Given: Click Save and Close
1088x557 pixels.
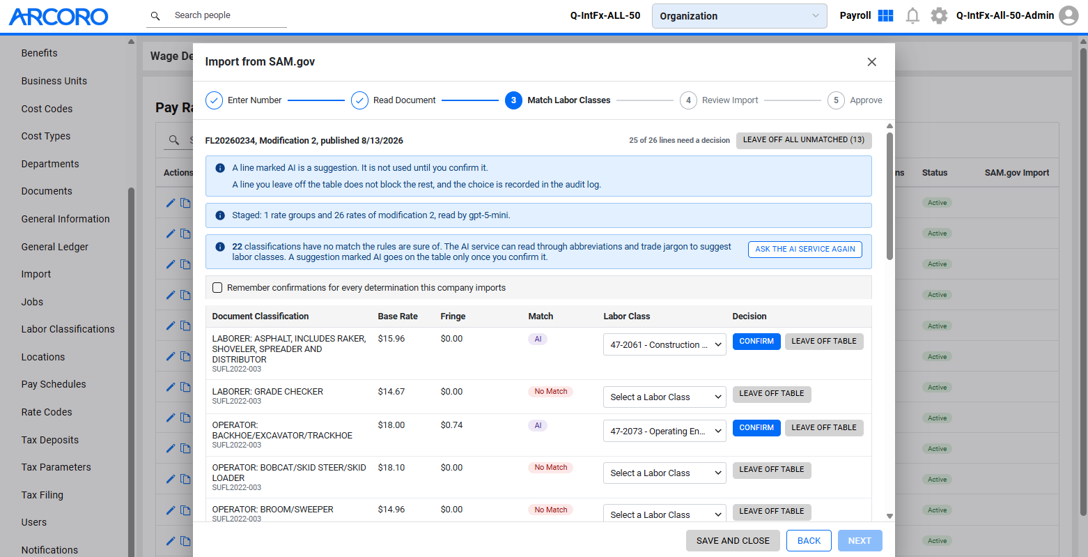Looking at the screenshot, I should coord(733,541).
